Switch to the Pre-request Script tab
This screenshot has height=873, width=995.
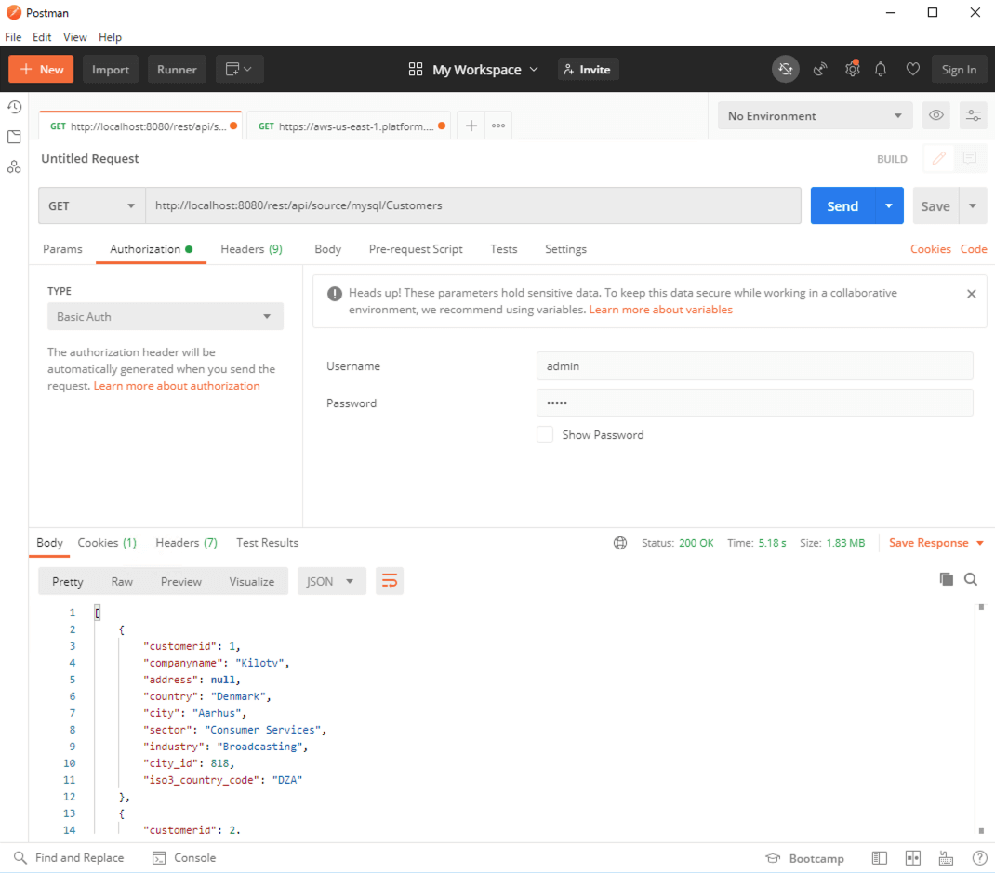[x=416, y=249]
